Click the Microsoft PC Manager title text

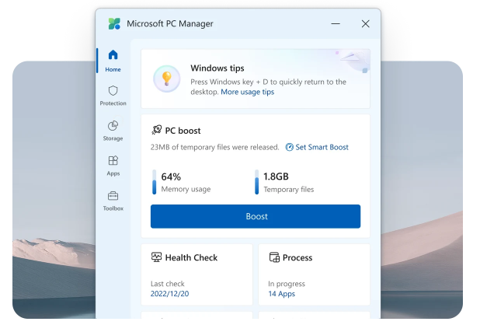(x=170, y=23)
